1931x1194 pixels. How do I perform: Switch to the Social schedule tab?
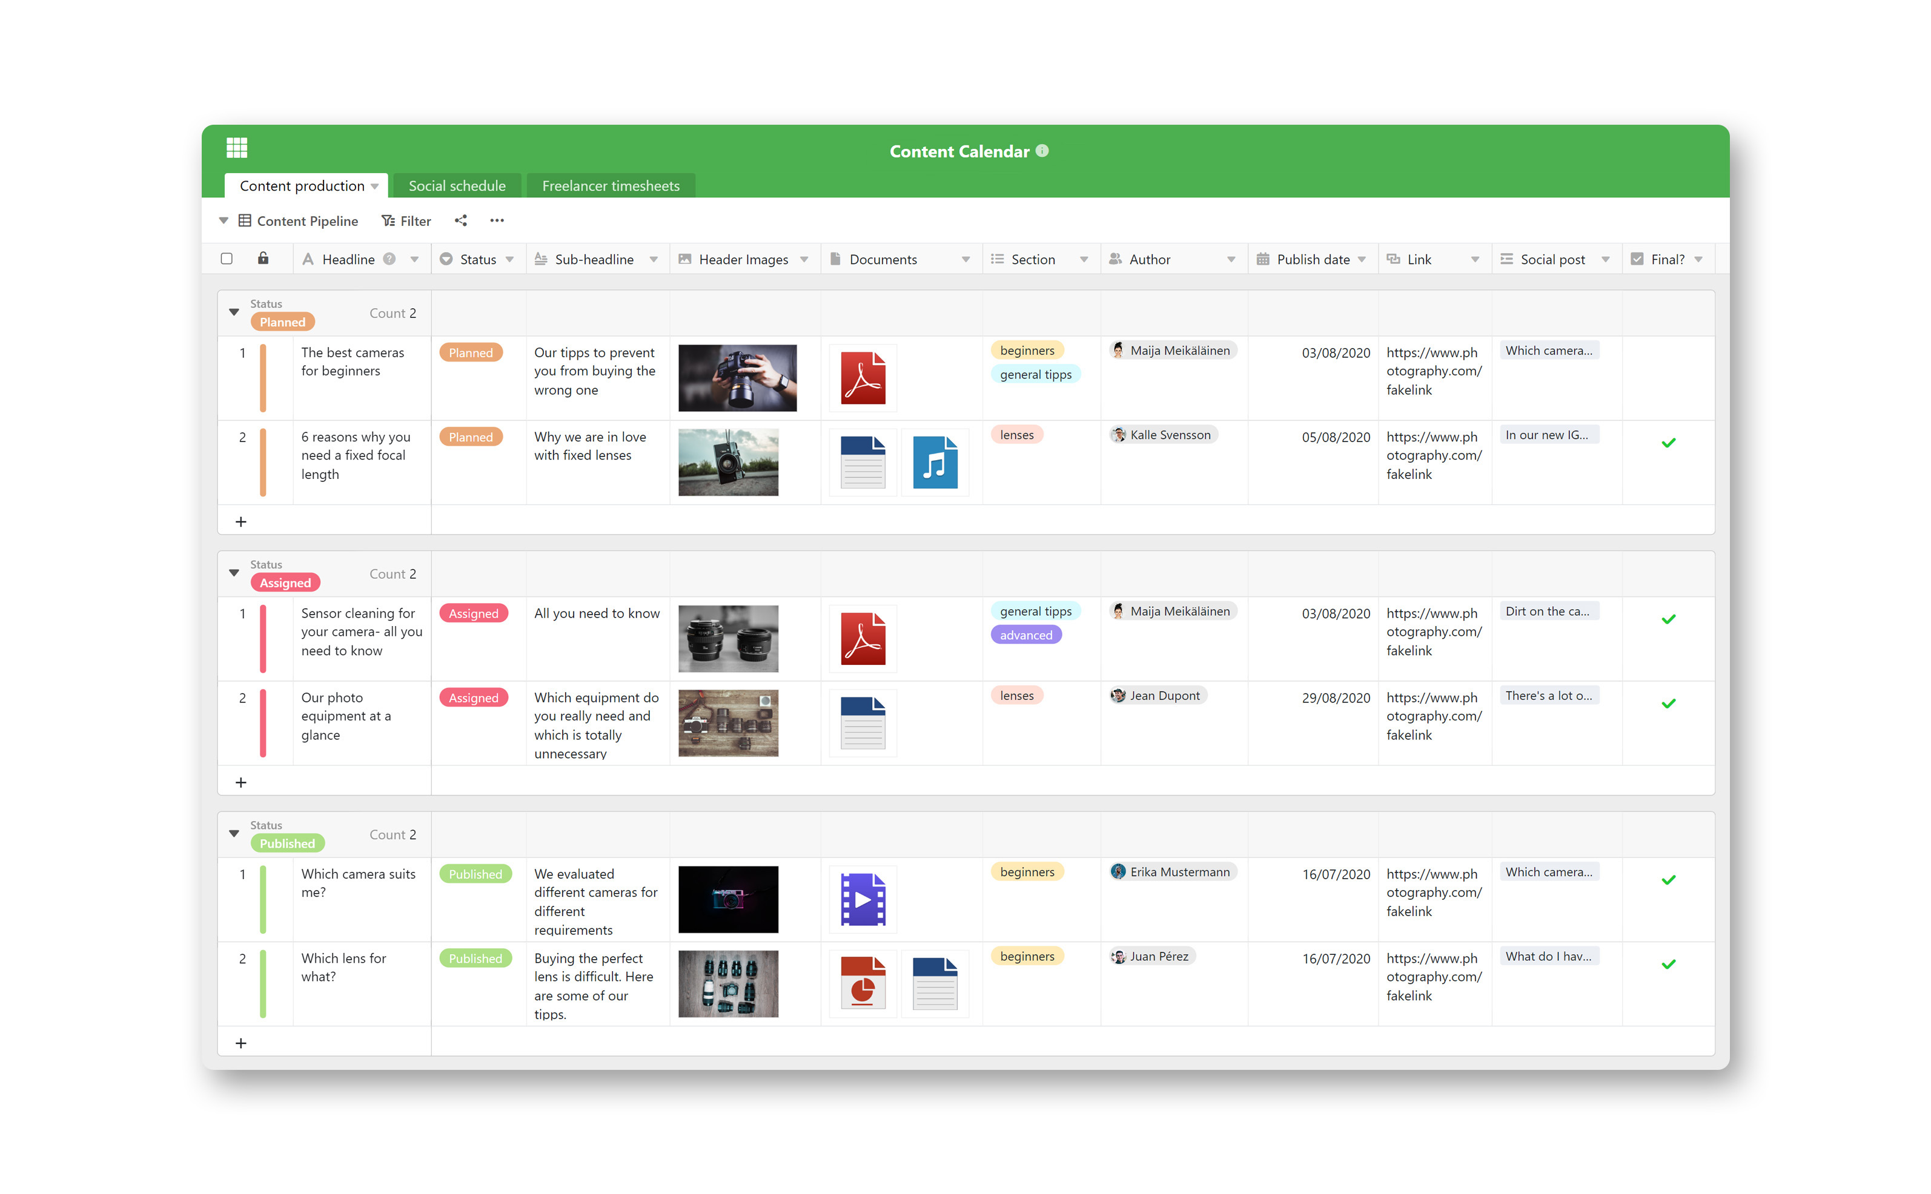click(x=457, y=185)
